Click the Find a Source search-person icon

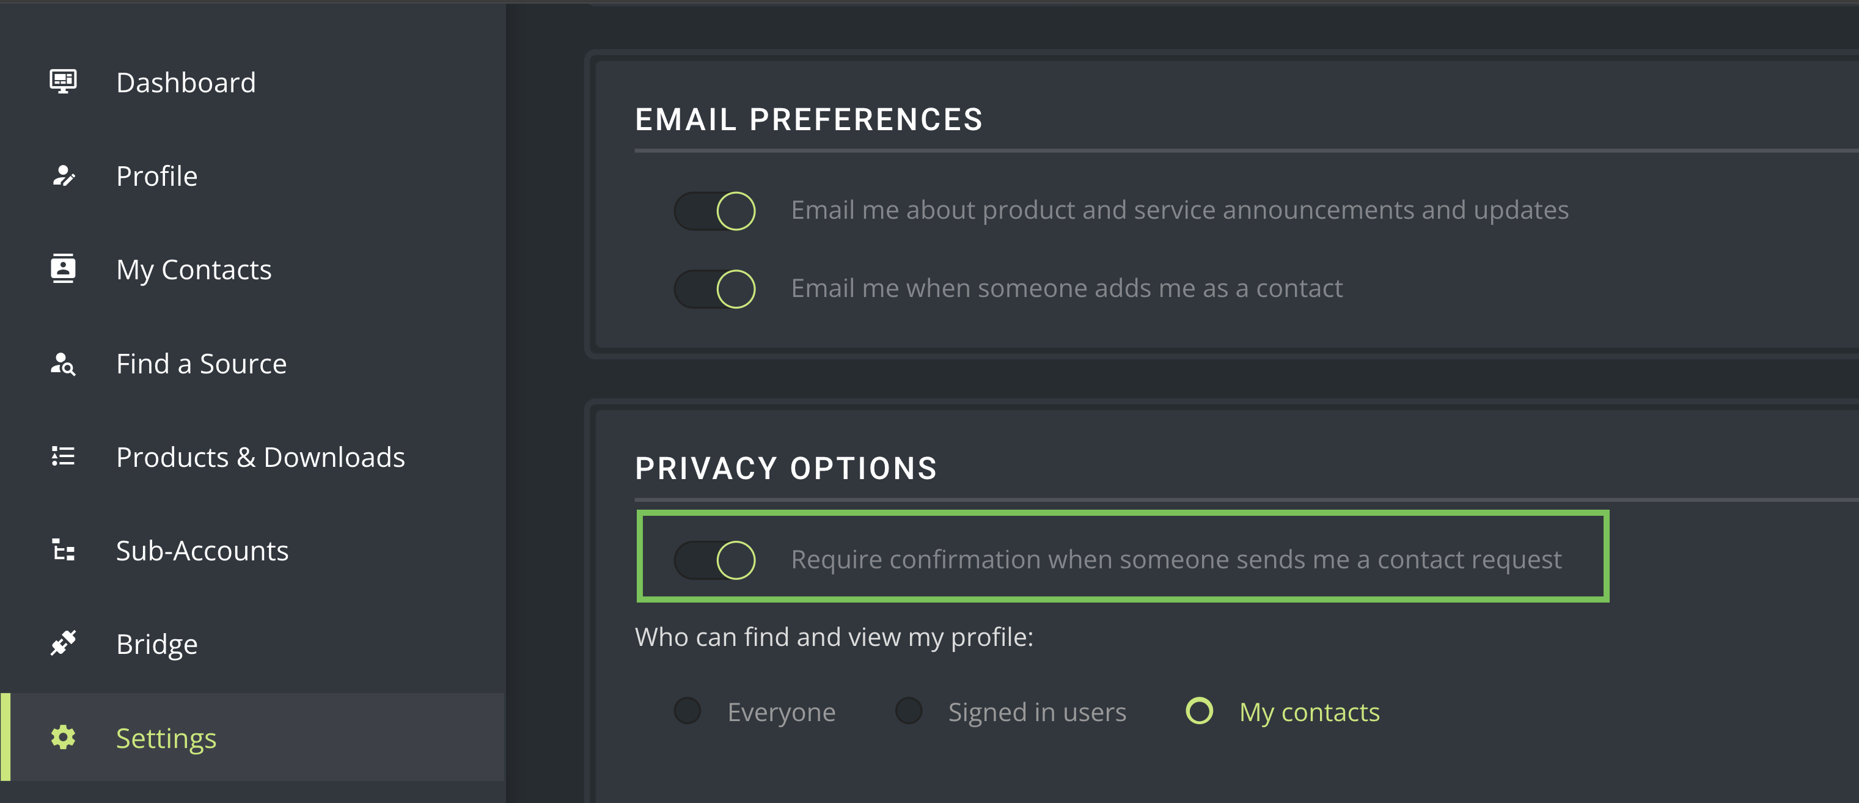pyautogui.click(x=63, y=363)
